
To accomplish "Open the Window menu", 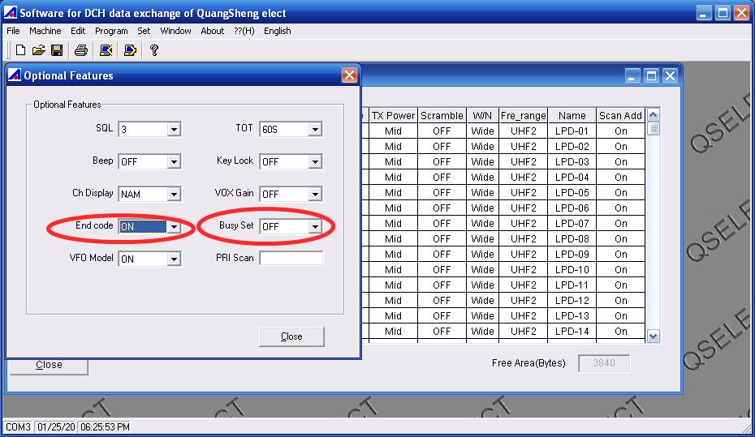I will (x=175, y=31).
